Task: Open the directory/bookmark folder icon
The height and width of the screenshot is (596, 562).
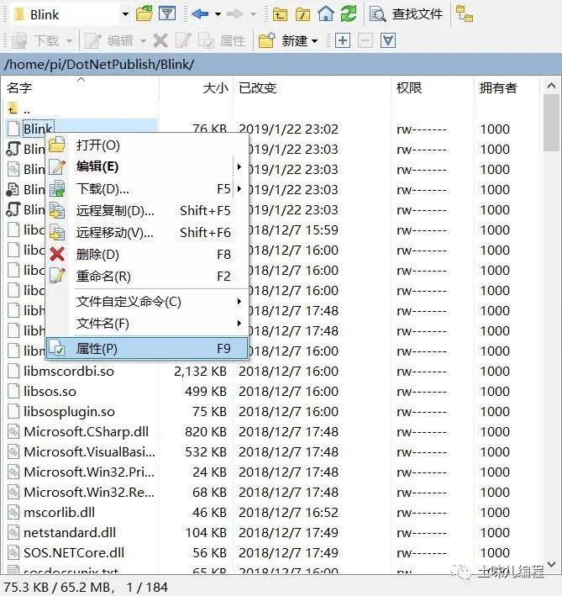Action: coord(144,14)
